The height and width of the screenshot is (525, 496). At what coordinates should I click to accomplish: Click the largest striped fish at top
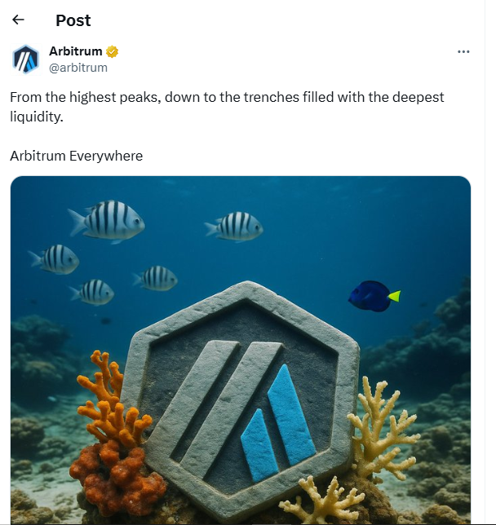[x=107, y=220]
